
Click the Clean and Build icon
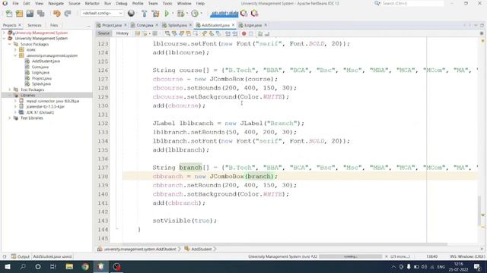pyautogui.click(x=155, y=14)
